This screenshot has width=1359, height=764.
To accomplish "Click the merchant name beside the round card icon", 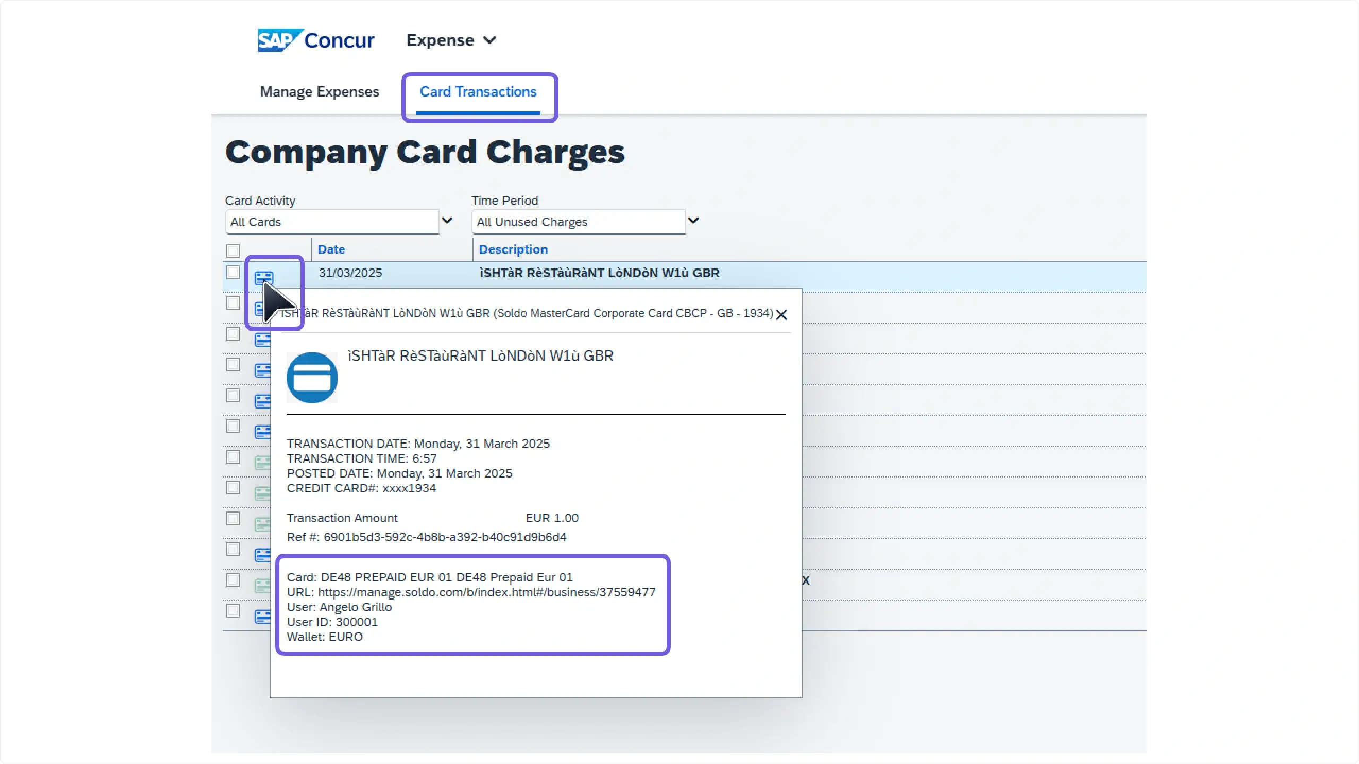I will click(x=480, y=355).
